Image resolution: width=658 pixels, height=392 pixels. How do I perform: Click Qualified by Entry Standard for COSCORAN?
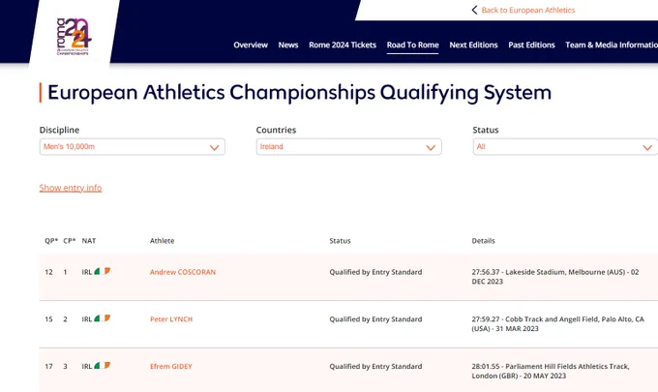[375, 272]
